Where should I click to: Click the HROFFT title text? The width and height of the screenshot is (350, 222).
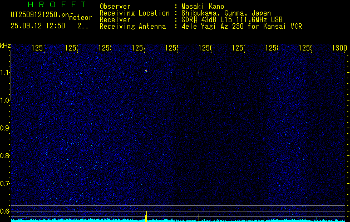pyautogui.click(x=57, y=4)
